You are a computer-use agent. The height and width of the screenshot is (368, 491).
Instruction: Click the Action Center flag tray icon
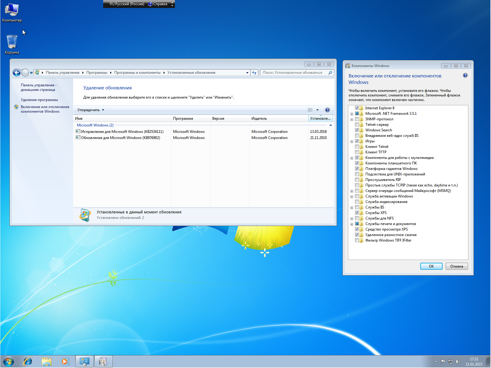pos(443,362)
